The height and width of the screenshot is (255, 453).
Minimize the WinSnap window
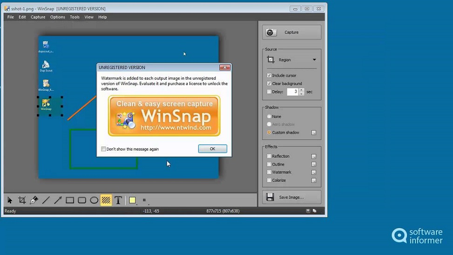click(295, 9)
